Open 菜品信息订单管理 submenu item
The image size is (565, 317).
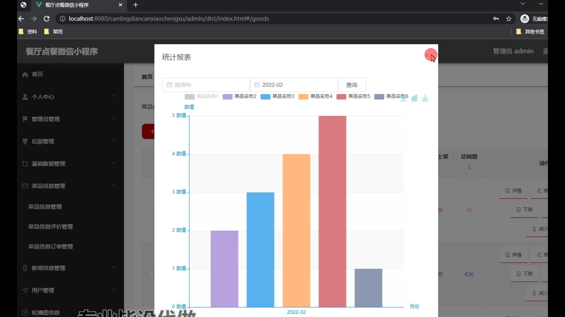[x=50, y=247]
